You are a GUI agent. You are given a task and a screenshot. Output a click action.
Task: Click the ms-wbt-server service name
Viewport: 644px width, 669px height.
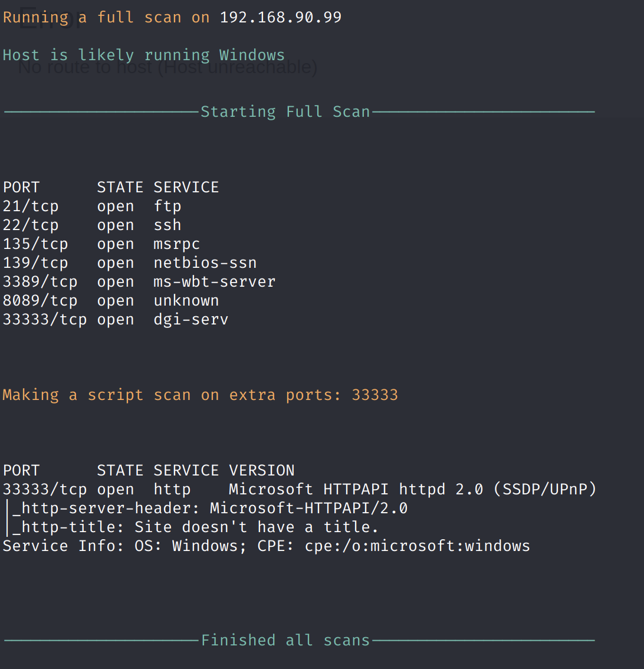click(215, 282)
